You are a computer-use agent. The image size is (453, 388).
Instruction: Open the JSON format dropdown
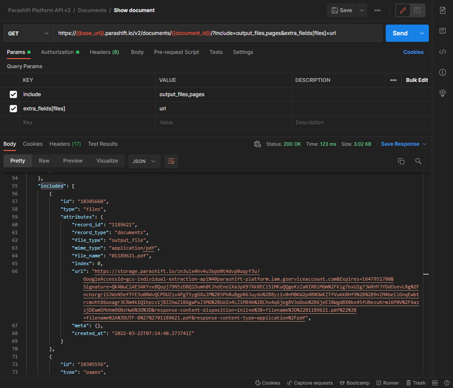[x=144, y=161]
